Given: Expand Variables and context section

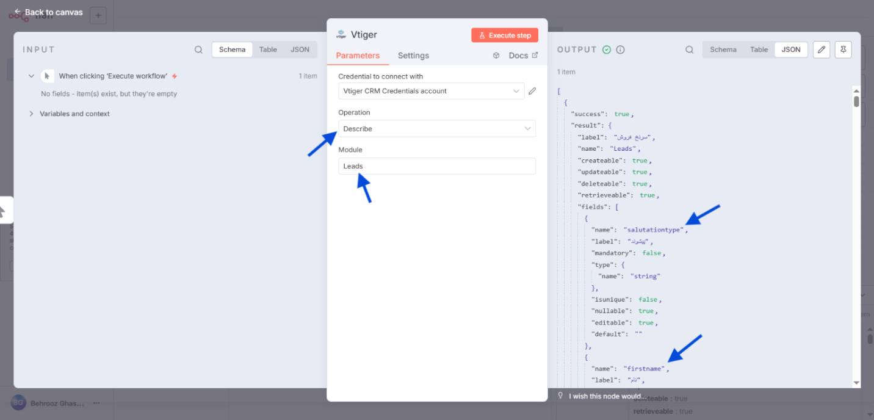Looking at the screenshot, I should [x=31, y=114].
